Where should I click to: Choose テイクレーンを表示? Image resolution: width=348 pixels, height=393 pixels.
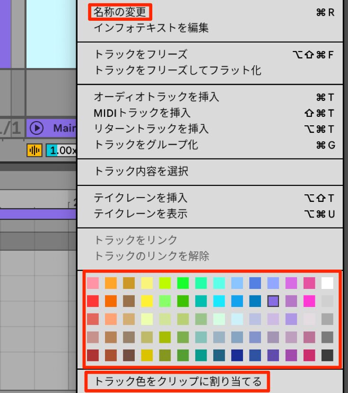point(140,214)
